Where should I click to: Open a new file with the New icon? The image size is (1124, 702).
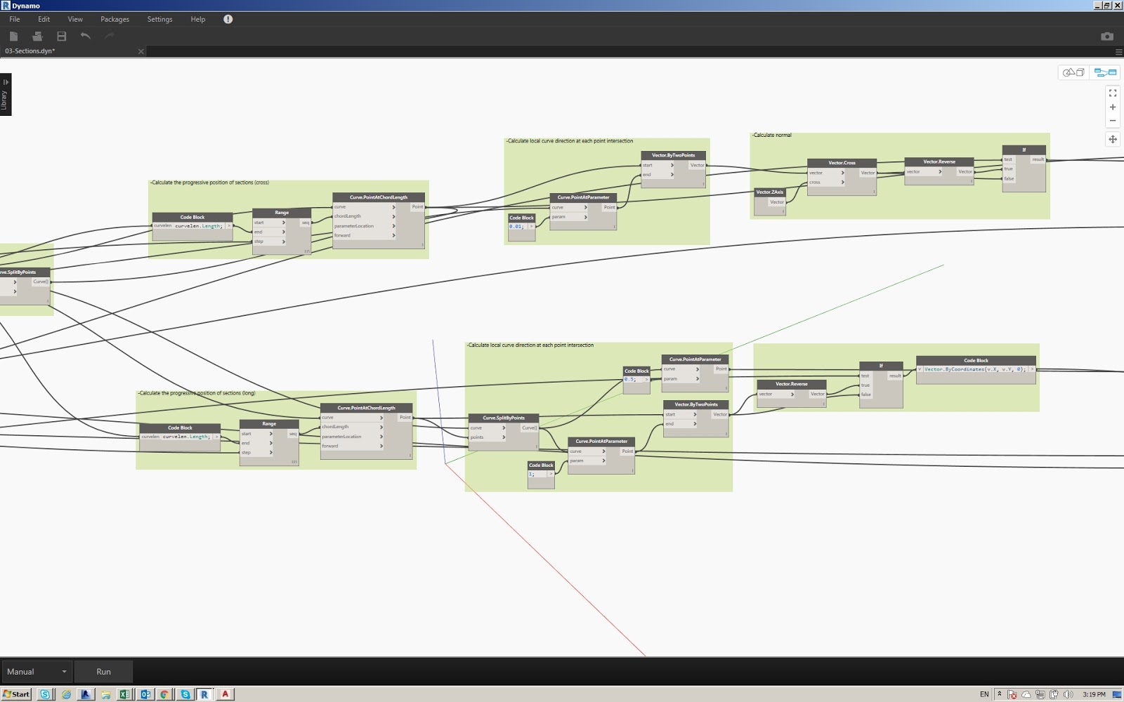(x=13, y=35)
